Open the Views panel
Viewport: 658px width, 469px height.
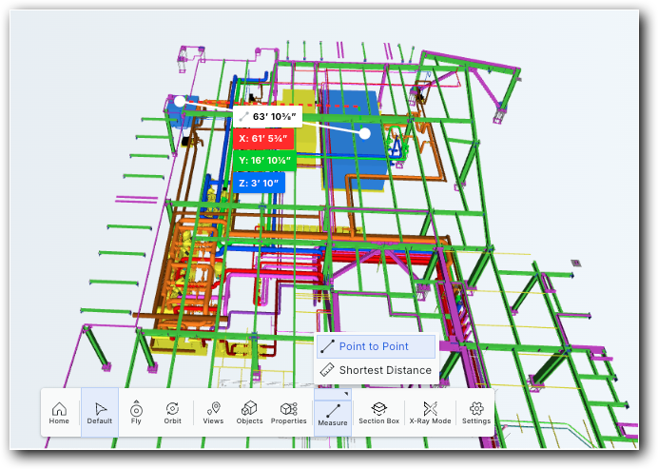213,413
